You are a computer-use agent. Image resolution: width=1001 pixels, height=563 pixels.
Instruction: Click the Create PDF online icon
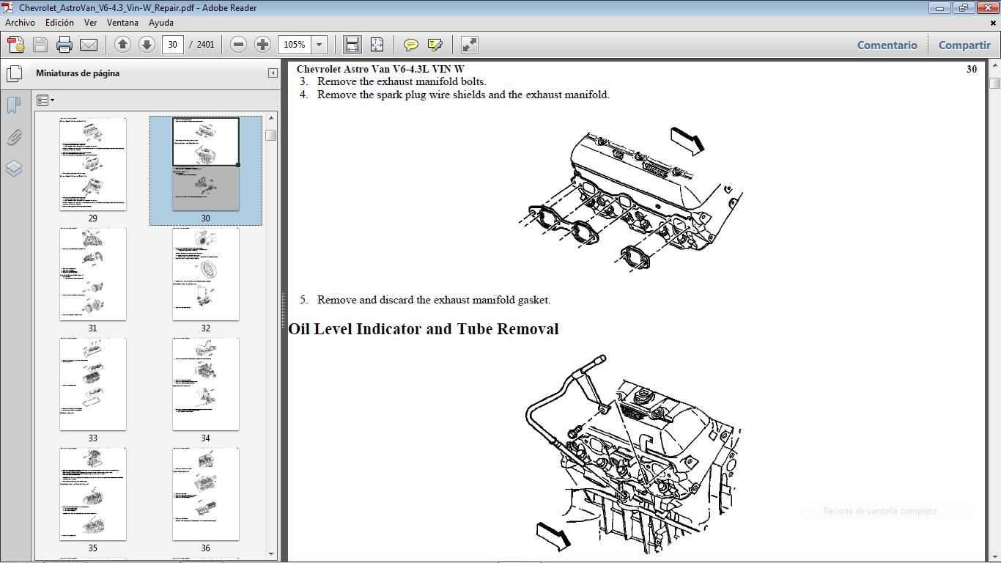(x=16, y=45)
